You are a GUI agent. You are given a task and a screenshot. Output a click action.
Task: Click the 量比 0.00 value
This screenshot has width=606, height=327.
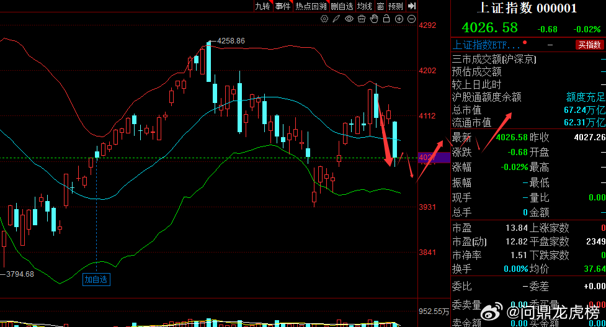pyautogui.click(x=597, y=197)
